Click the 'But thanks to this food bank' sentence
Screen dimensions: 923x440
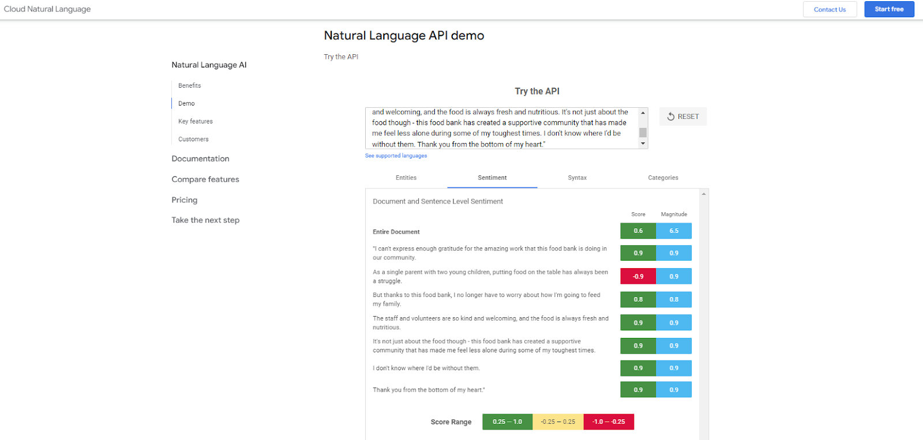[486, 299]
